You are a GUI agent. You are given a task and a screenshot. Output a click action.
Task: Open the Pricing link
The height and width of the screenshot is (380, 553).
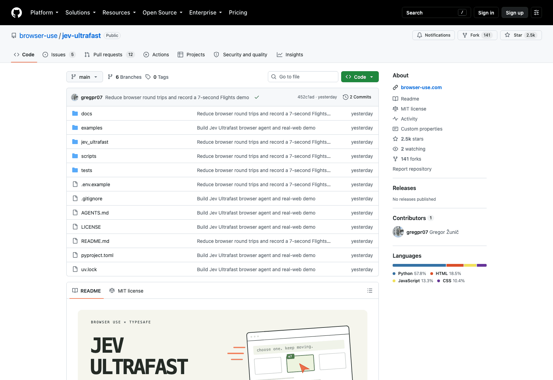pos(238,12)
